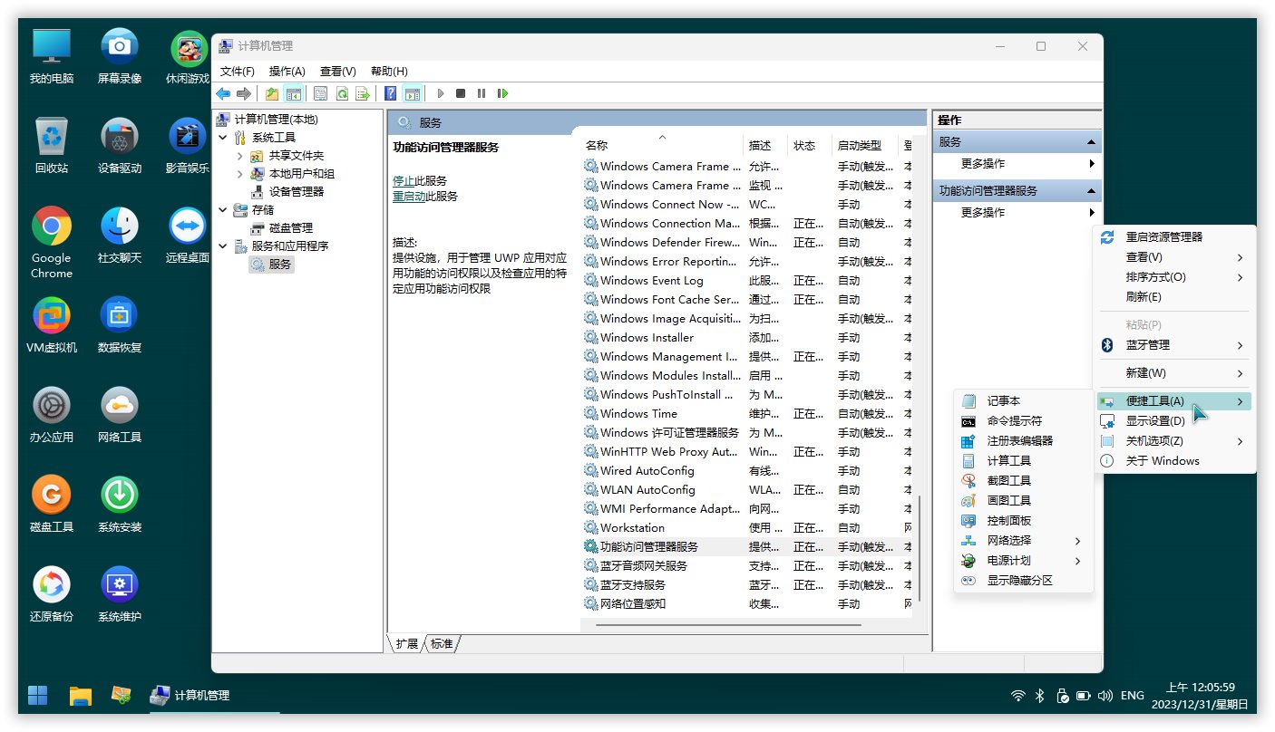Viewport: 1275px width, 732px height.
Task: Select the Windows Event Log service row
Action: click(747, 281)
